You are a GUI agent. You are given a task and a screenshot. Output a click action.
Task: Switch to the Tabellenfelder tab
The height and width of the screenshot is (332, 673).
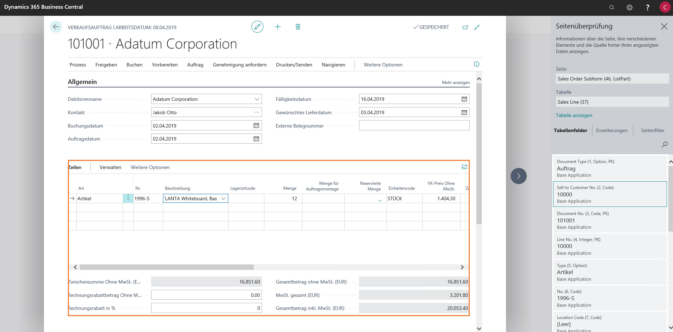tap(570, 130)
